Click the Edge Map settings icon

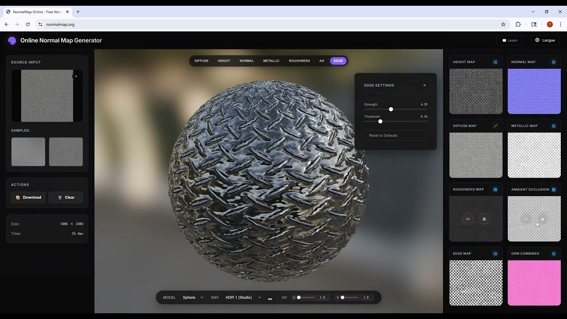495,253
